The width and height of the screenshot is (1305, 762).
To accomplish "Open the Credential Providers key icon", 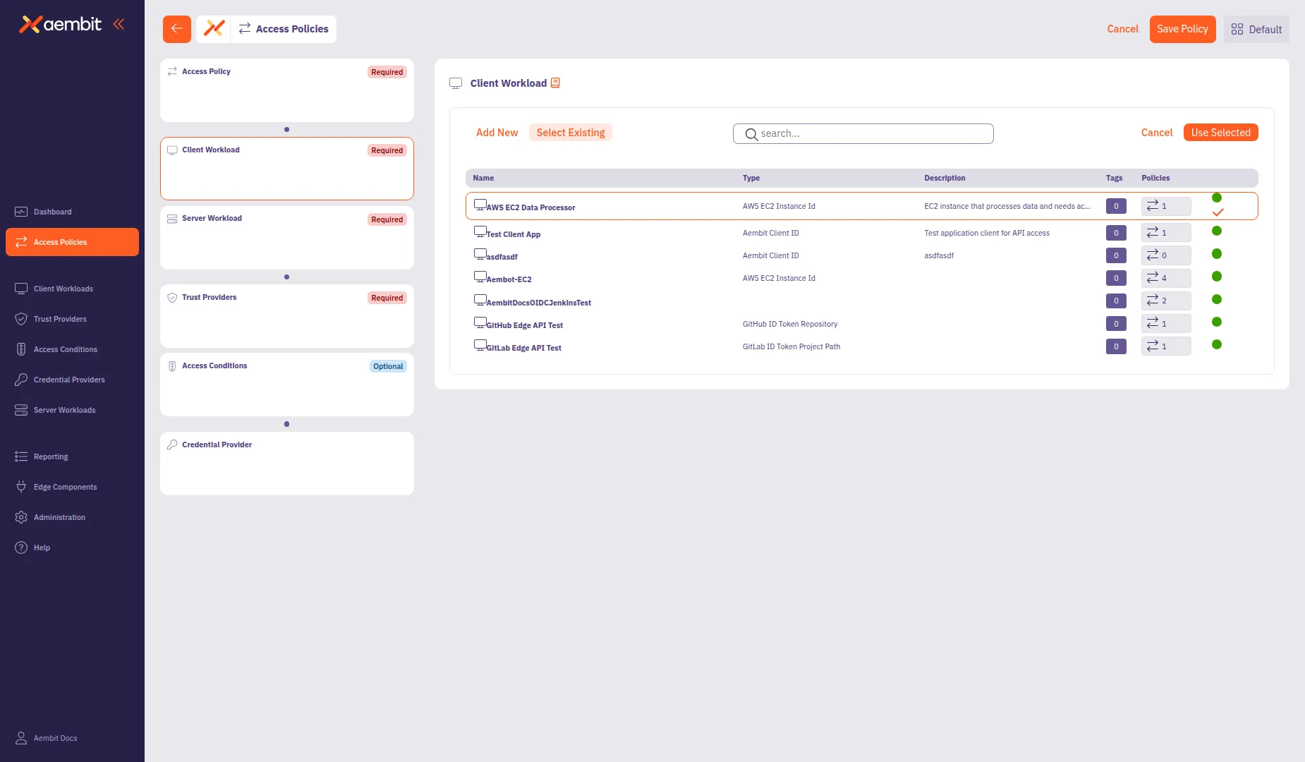I will click(20, 380).
